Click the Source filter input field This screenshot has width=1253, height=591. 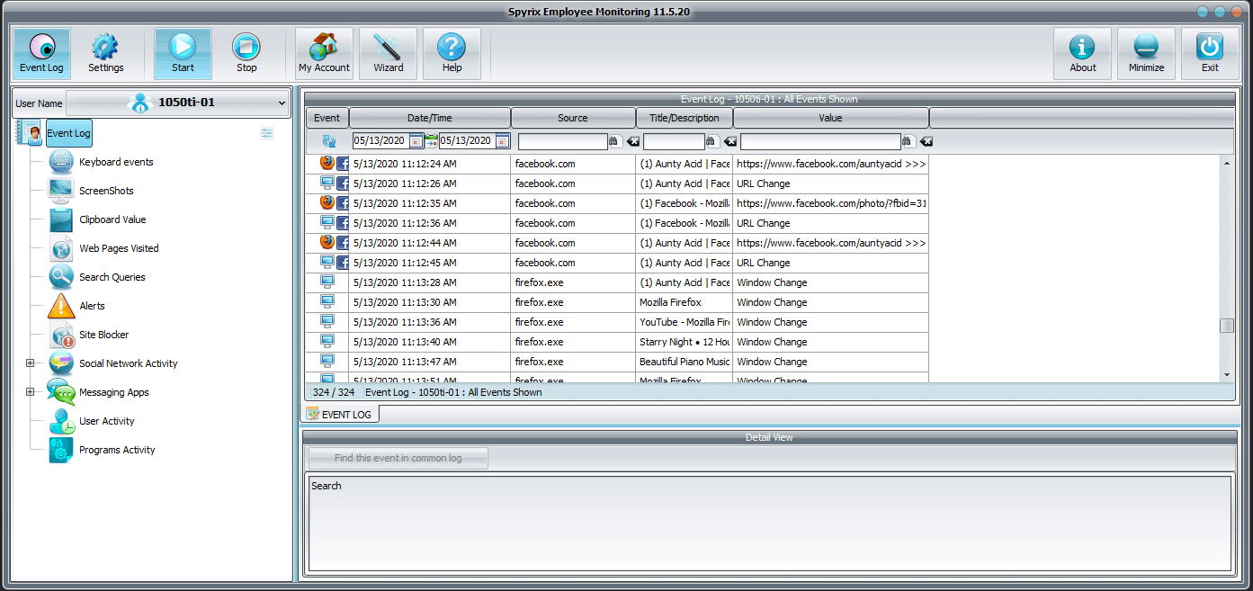(562, 141)
